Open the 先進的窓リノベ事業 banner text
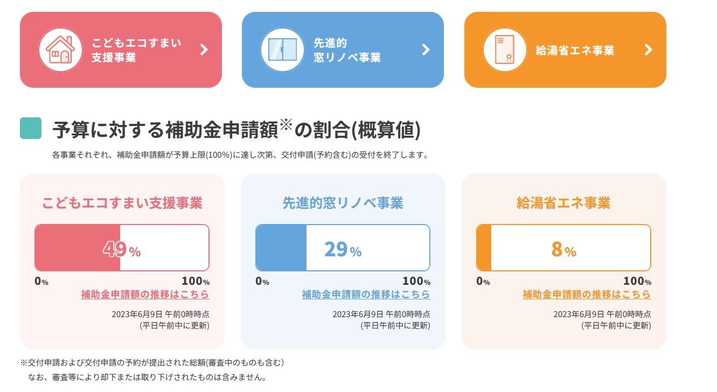The height and width of the screenshot is (392, 717). [347, 50]
